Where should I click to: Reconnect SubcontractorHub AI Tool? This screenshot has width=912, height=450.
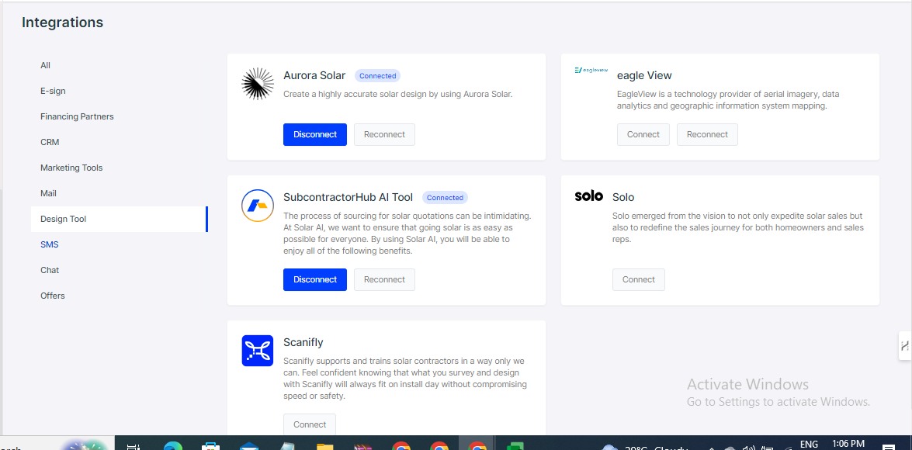pos(384,279)
